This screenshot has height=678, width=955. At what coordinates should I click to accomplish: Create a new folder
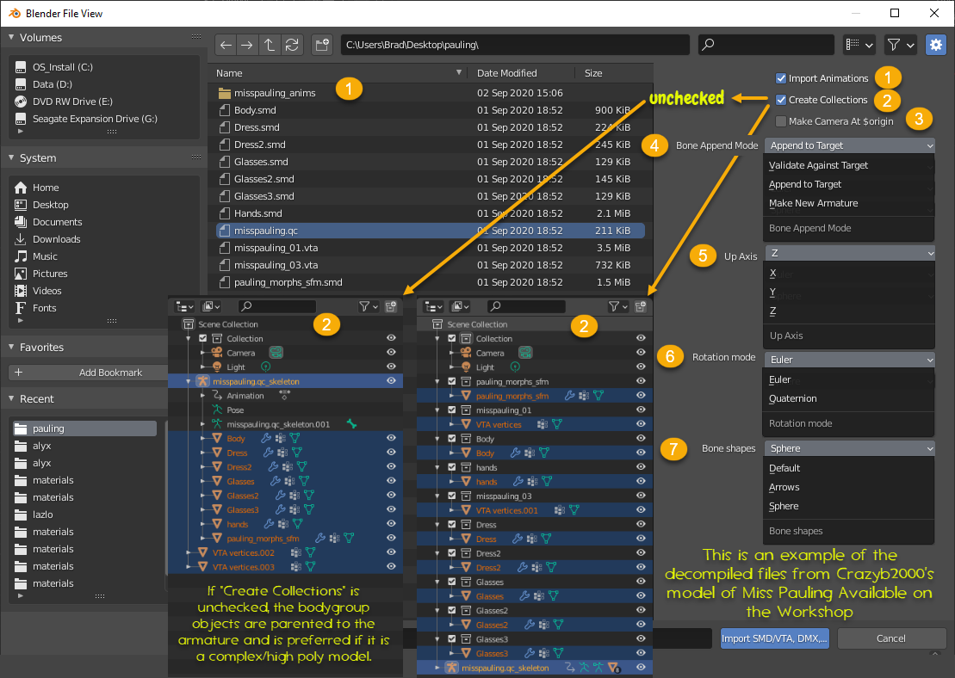(x=321, y=45)
